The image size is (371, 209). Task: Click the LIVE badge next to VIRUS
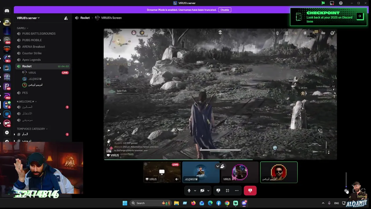(x=65, y=73)
